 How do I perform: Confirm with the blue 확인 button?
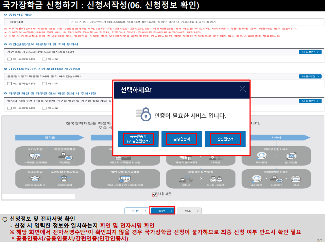tap(162, 211)
